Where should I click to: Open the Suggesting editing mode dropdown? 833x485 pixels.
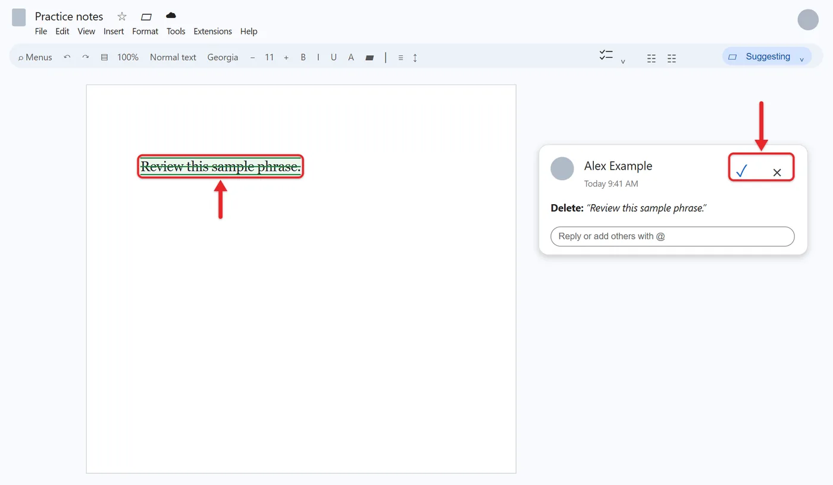point(767,57)
